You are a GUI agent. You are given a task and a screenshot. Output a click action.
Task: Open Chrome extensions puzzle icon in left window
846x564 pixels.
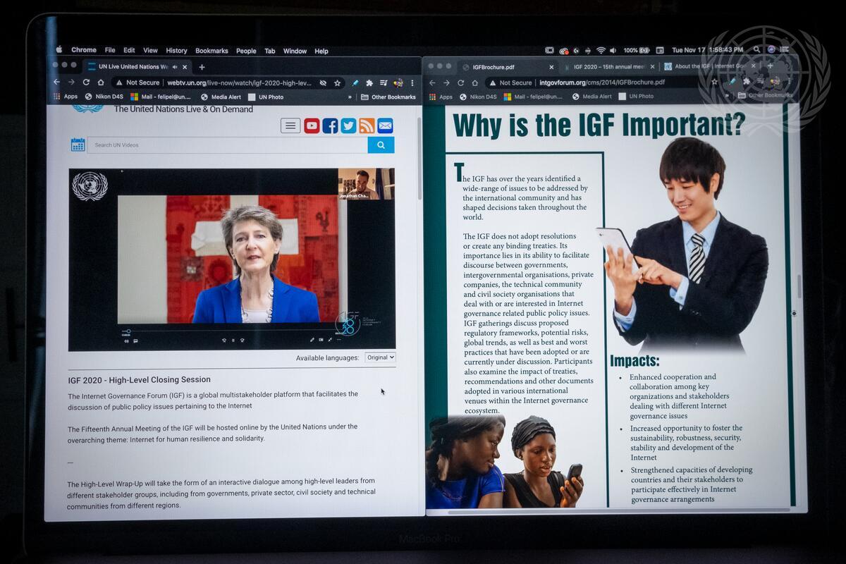point(369,82)
